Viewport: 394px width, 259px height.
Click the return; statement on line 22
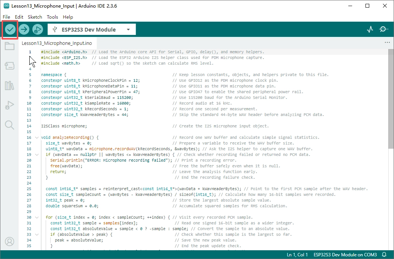pyautogui.click(x=58, y=172)
